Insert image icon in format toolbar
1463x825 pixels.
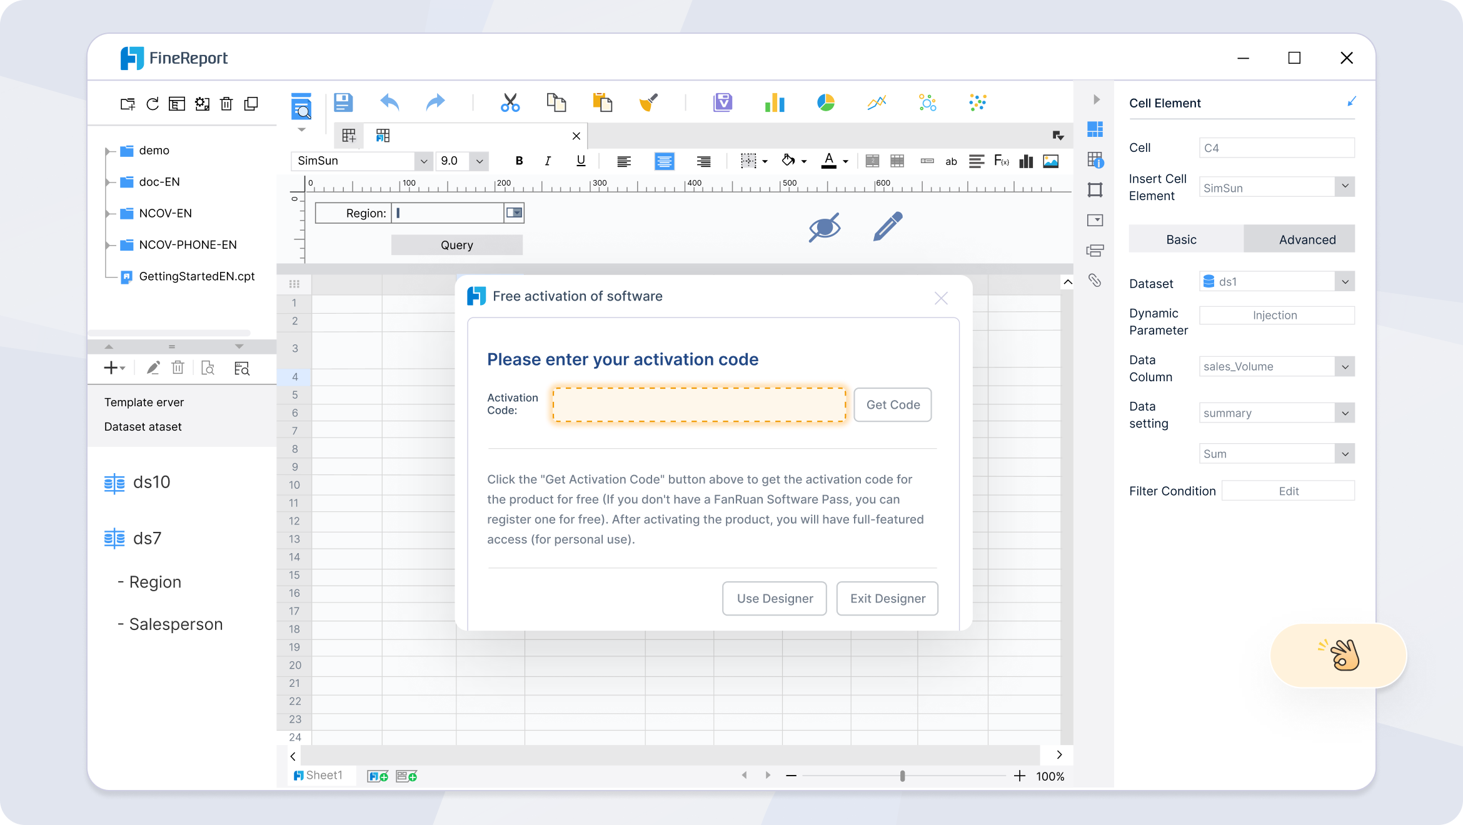click(1051, 161)
